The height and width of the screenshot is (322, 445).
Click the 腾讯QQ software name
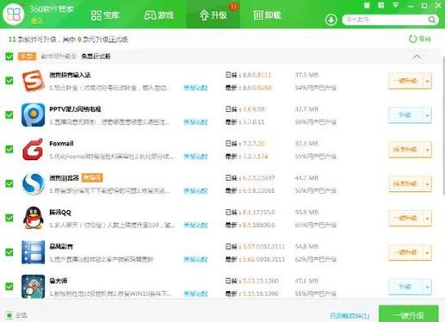[60, 213]
